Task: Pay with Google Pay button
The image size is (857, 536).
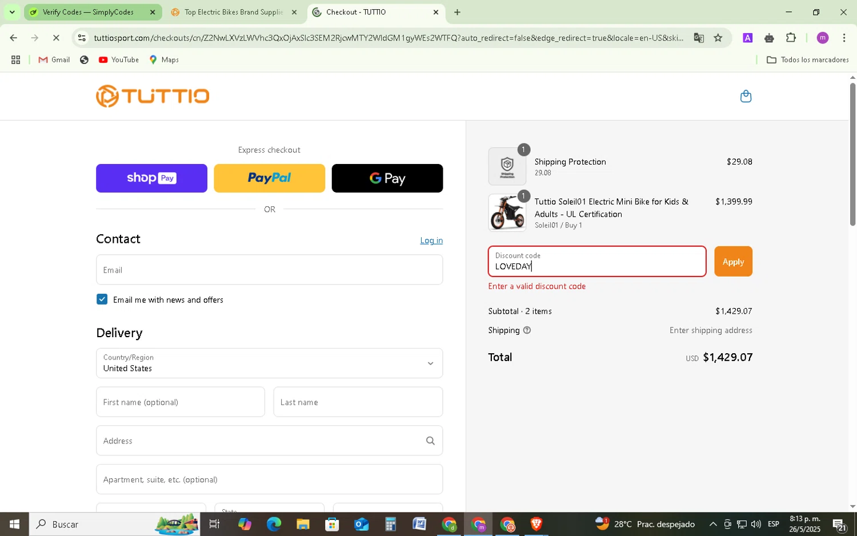Action: click(387, 178)
